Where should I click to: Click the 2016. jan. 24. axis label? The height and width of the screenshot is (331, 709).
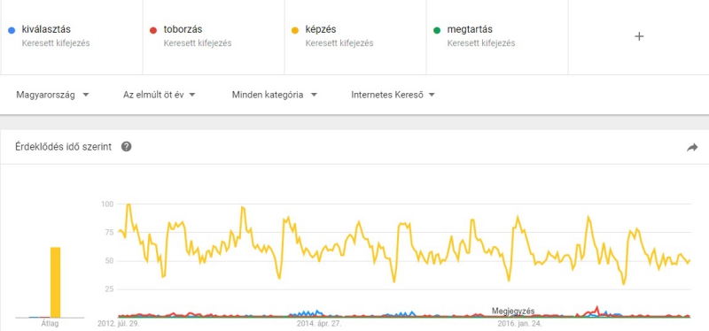(519, 324)
